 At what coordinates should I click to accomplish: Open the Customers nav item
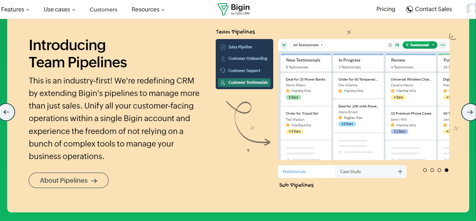coord(104,9)
